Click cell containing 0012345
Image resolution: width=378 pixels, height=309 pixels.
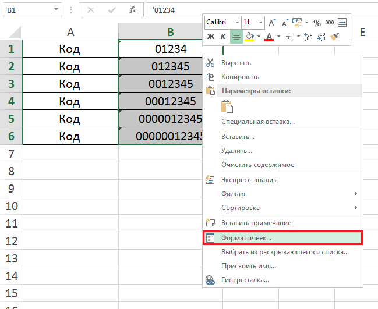tap(161, 84)
